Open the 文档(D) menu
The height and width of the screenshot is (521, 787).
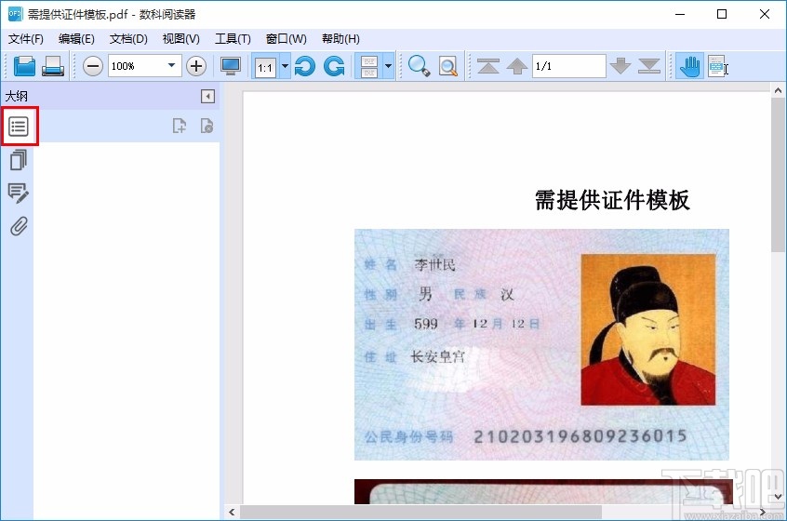(128, 39)
